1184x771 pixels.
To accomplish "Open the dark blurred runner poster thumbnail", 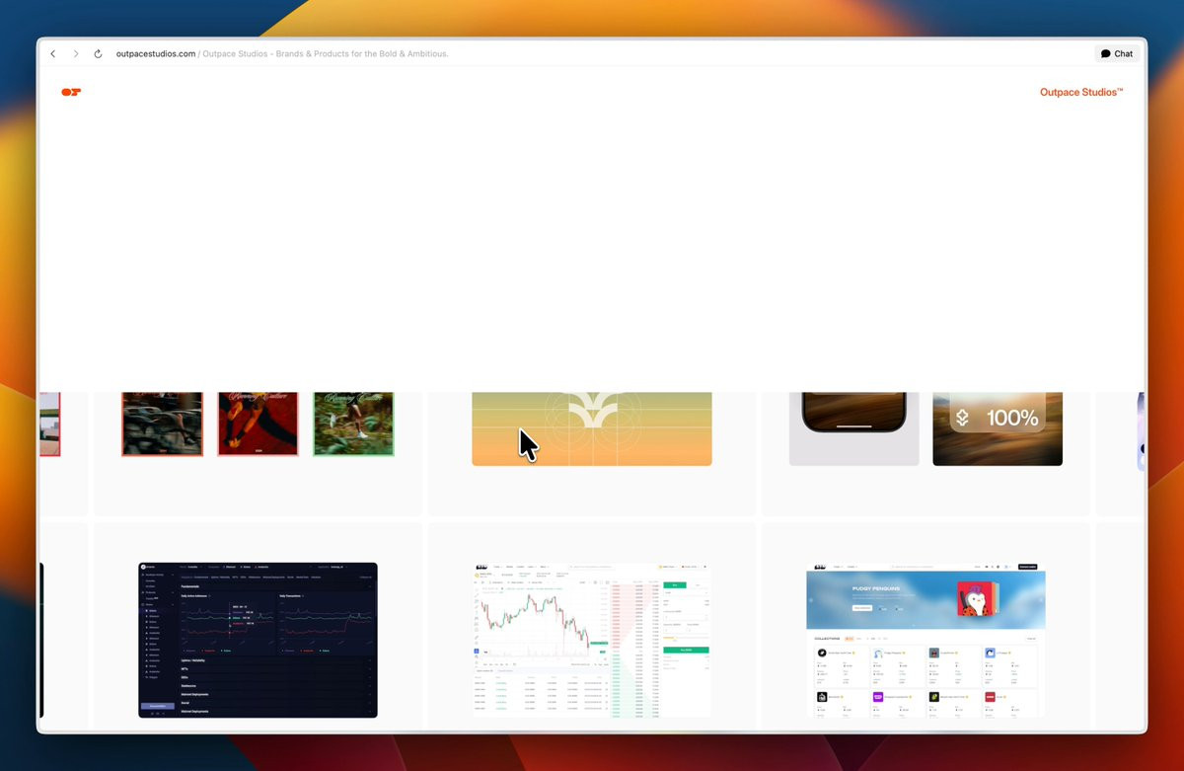I will coord(162,424).
